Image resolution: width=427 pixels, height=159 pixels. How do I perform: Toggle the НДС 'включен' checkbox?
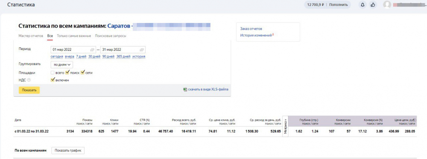click(x=53, y=80)
